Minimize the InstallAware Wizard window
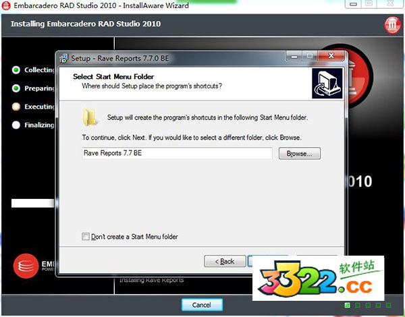This screenshot has width=405, height=317. 353,4
